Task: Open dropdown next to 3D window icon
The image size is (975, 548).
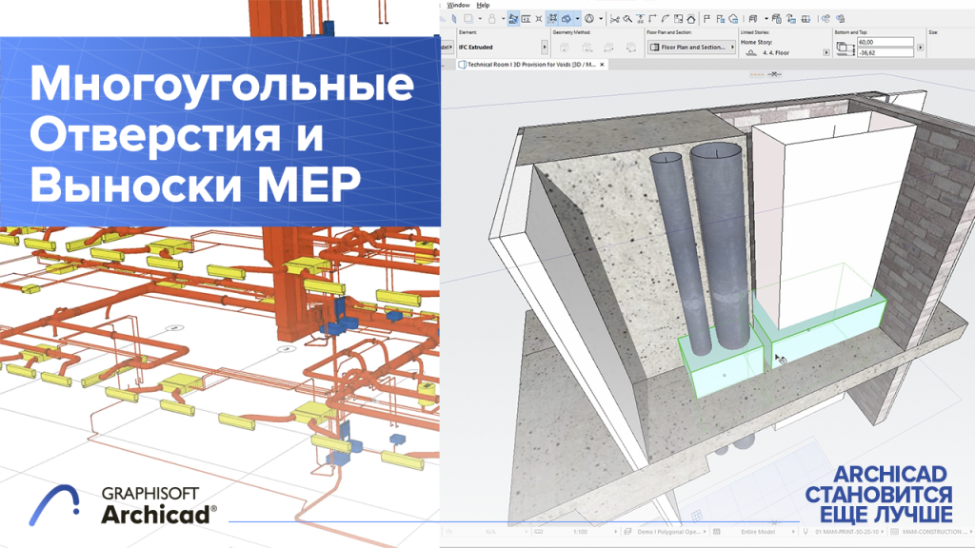Action: click(766, 19)
